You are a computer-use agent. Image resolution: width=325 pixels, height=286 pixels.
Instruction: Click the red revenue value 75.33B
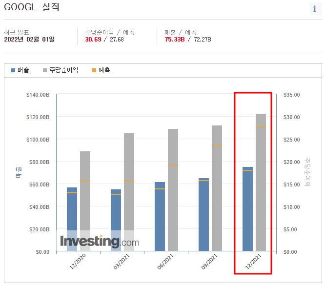tap(175, 40)
